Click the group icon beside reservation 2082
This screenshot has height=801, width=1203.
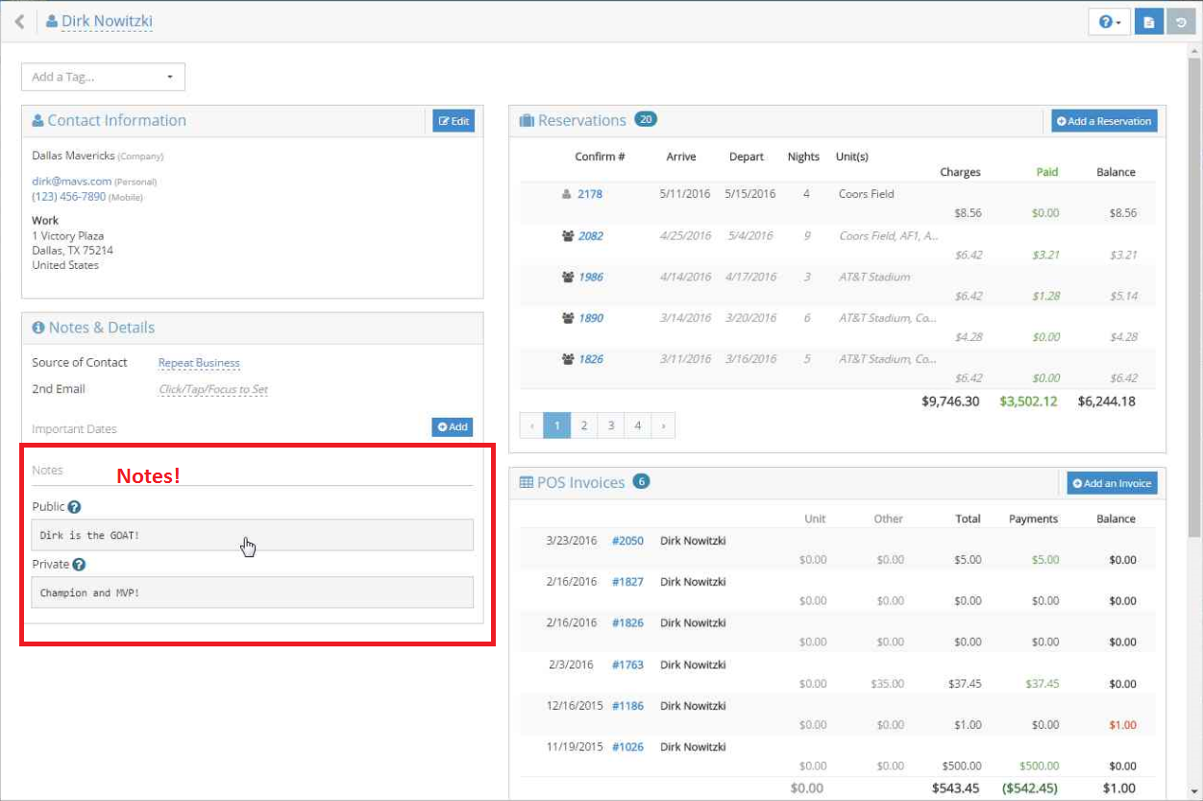click(x=568, y=235)
